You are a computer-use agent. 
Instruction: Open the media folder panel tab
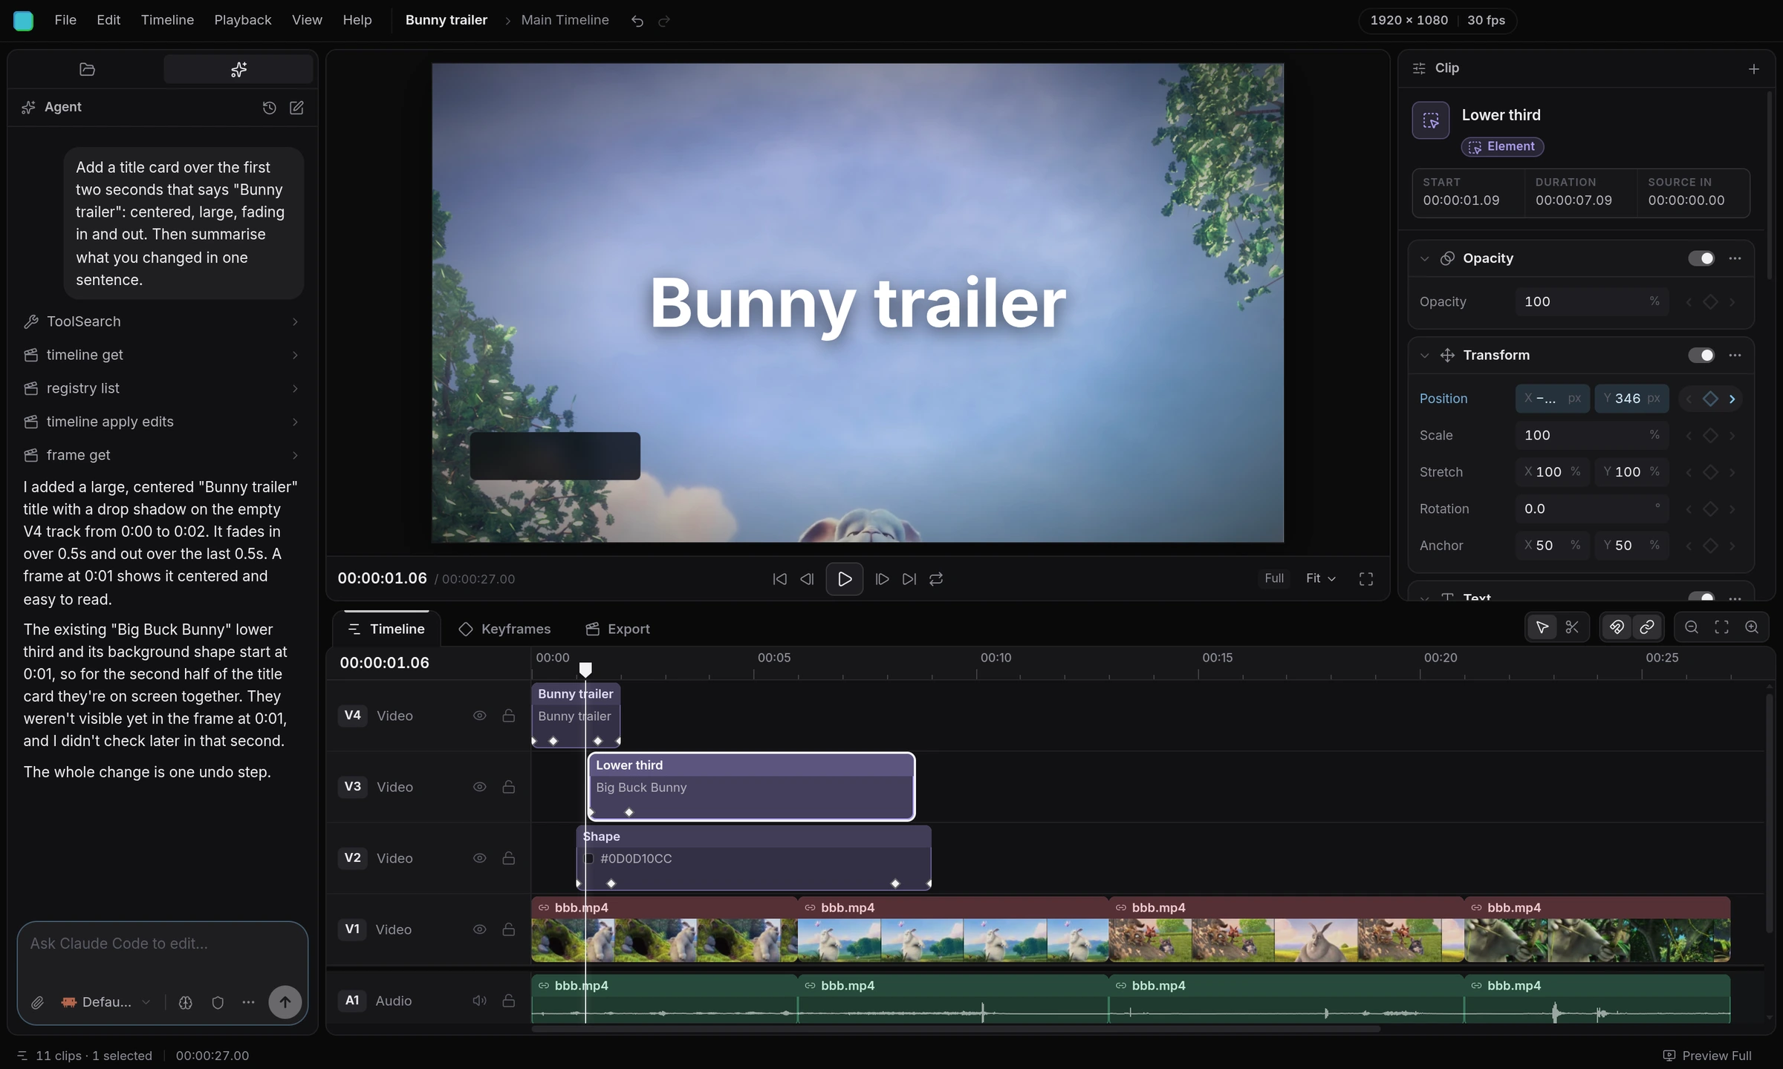click(87, 69)
